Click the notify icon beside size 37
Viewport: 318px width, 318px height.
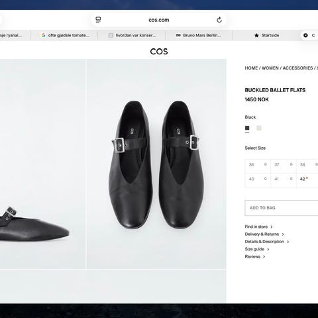291,164
